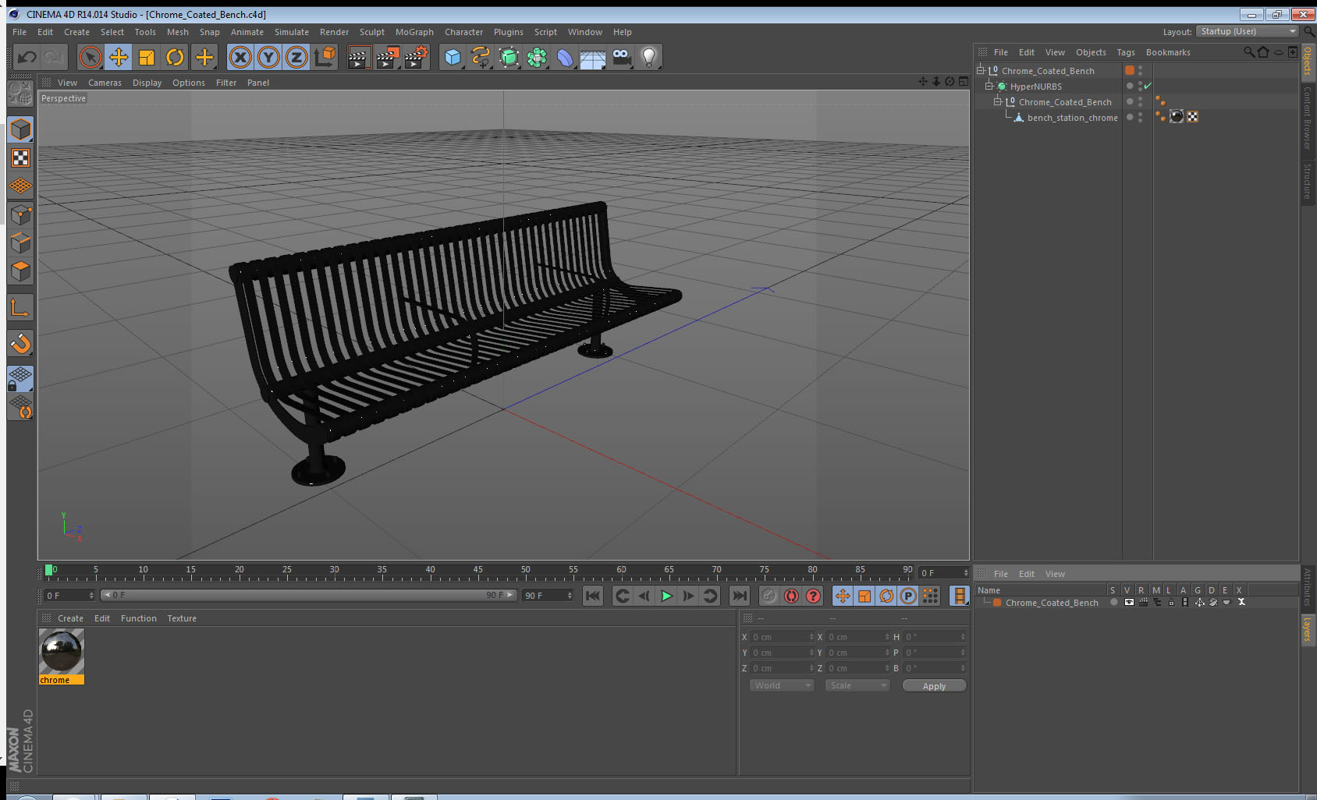Open the Layout Startup dropdown
The width and height of the screenshot is (1317, 800).
1247,31
